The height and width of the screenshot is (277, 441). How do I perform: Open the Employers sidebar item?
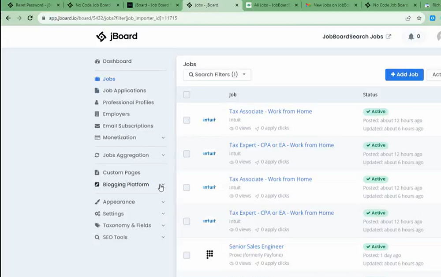point(116,114)
